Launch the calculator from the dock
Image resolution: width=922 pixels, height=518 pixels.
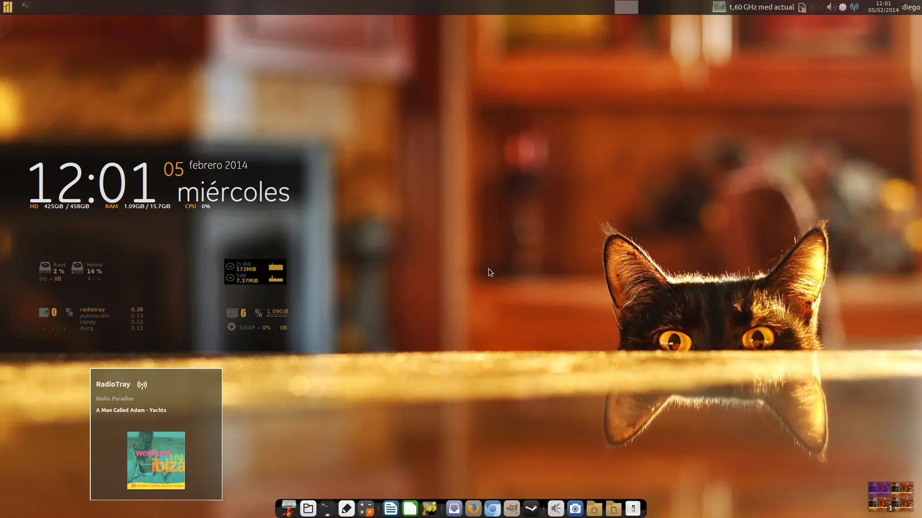point(366,508)
